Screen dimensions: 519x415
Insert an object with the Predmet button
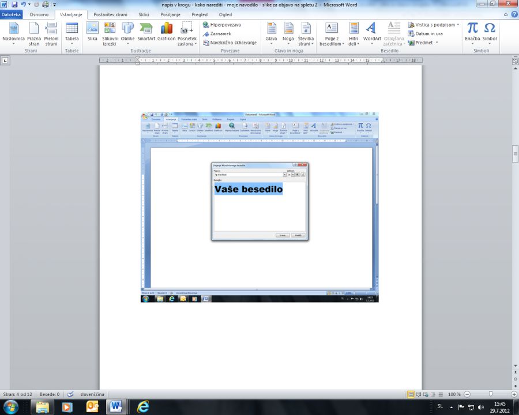coord(423,43)
